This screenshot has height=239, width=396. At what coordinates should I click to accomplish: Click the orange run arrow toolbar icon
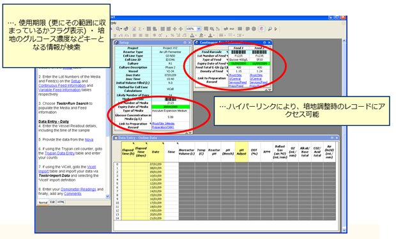275,29
